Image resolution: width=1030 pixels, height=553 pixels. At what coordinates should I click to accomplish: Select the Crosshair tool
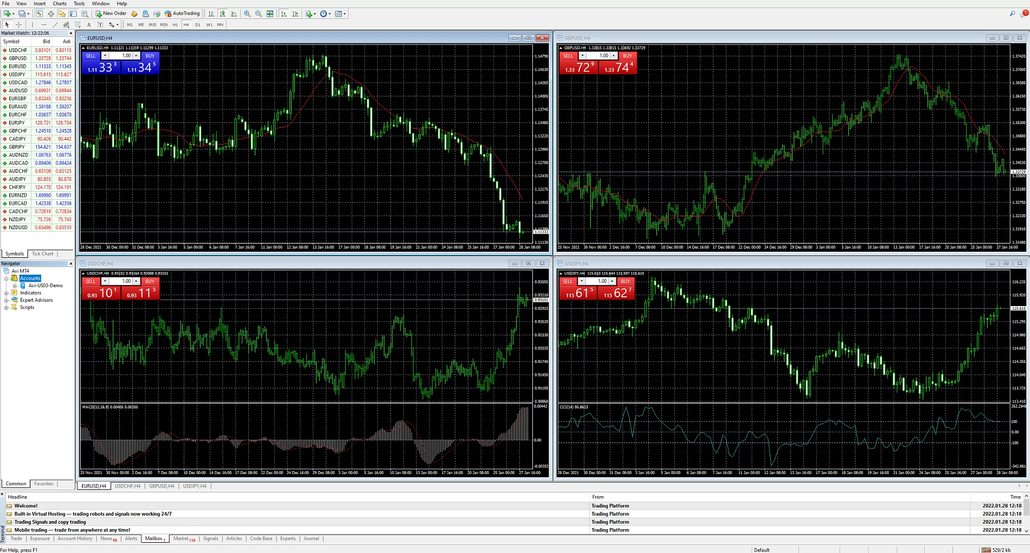click(x=18, y=24)
